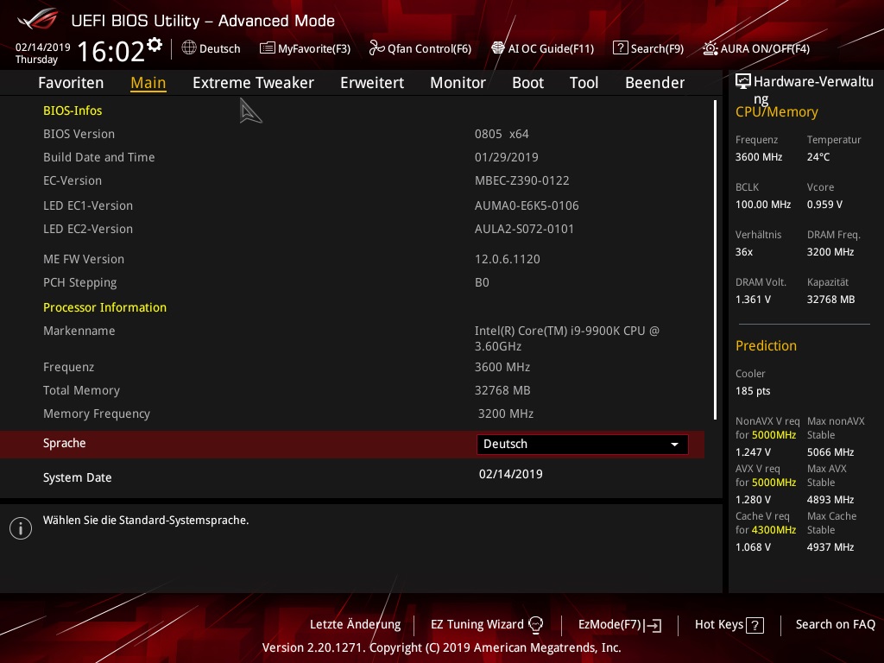Click the Qfan Control fan icon
This screenshot has height=663, width=884.
376,48
